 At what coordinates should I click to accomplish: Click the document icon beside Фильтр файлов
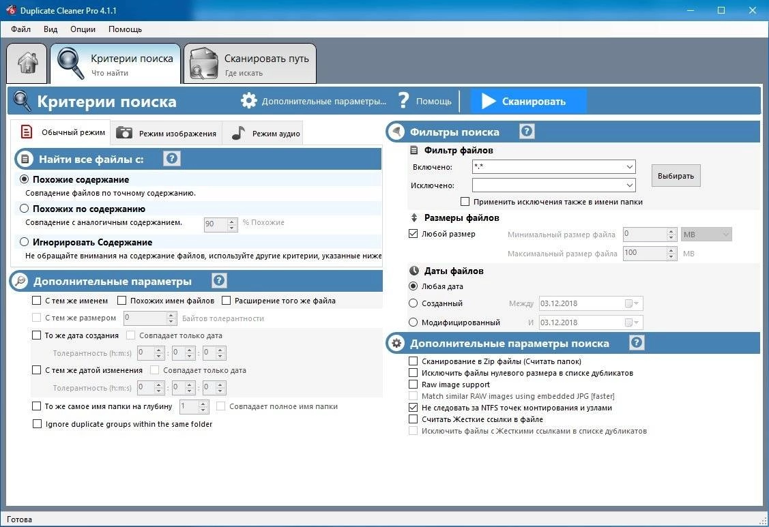[414, 150]
